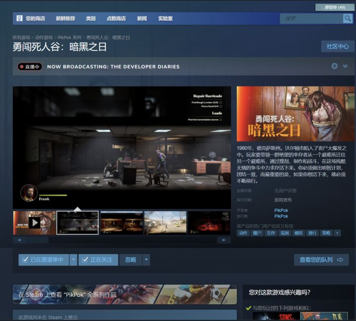
Task: Open 实验室 labs tab
Action: click(x=165, y=18)
